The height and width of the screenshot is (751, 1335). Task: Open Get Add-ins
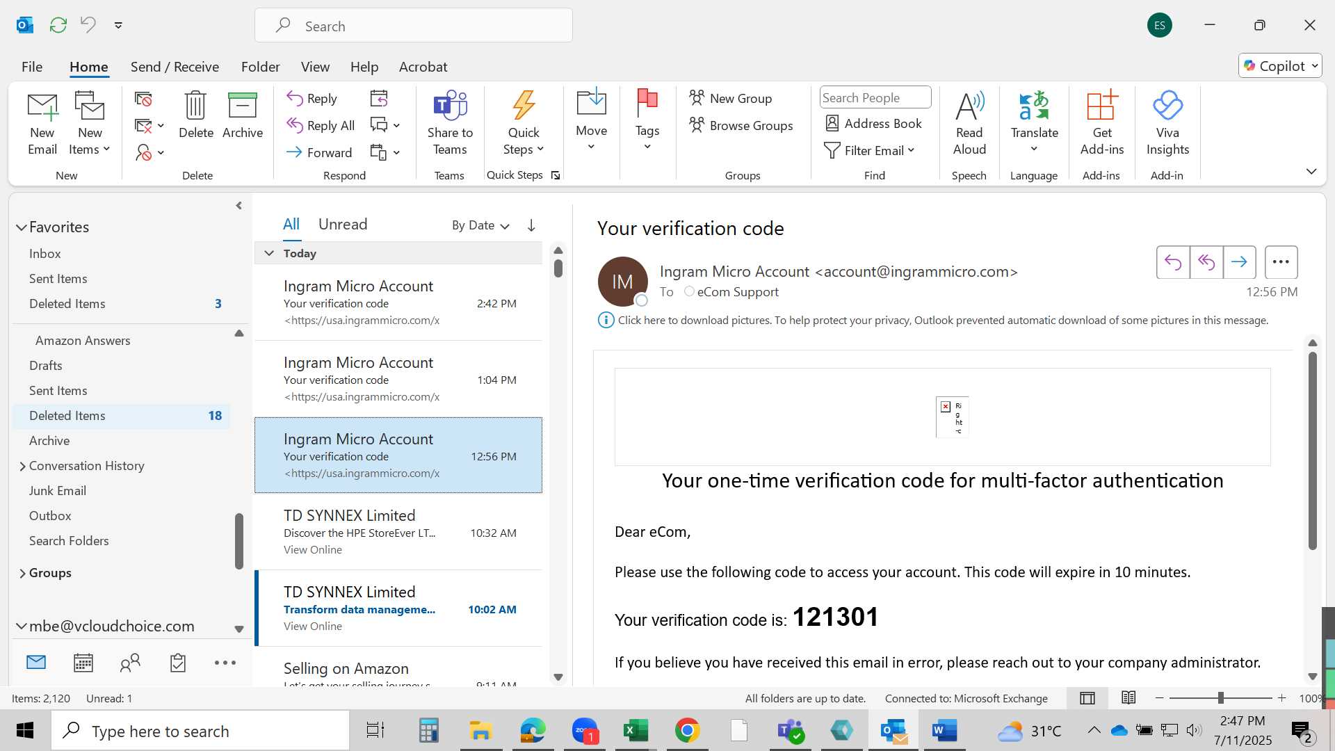(x=1101, y=124)
